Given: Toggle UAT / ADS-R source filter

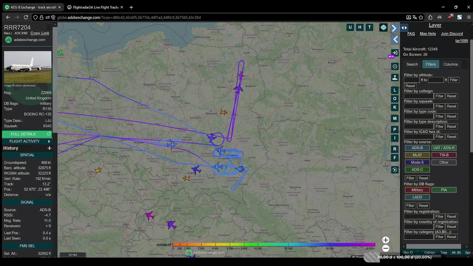Looking at the screenshot, I should [444, 148].
